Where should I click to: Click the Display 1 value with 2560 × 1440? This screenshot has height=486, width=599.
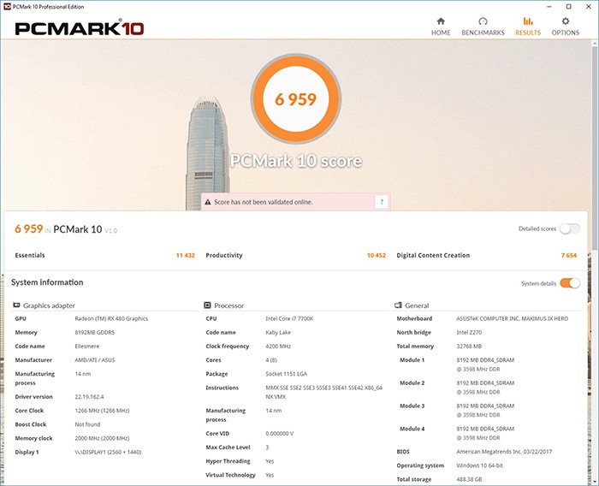[x=108, y=452]
